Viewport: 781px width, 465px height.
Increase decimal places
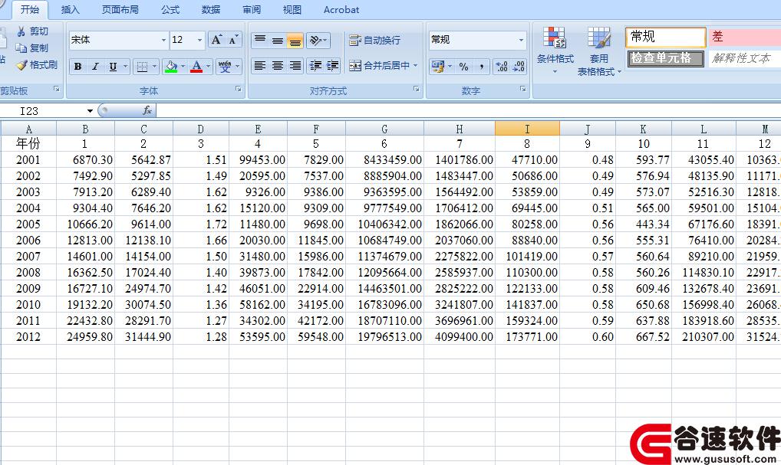click(502, 66)
